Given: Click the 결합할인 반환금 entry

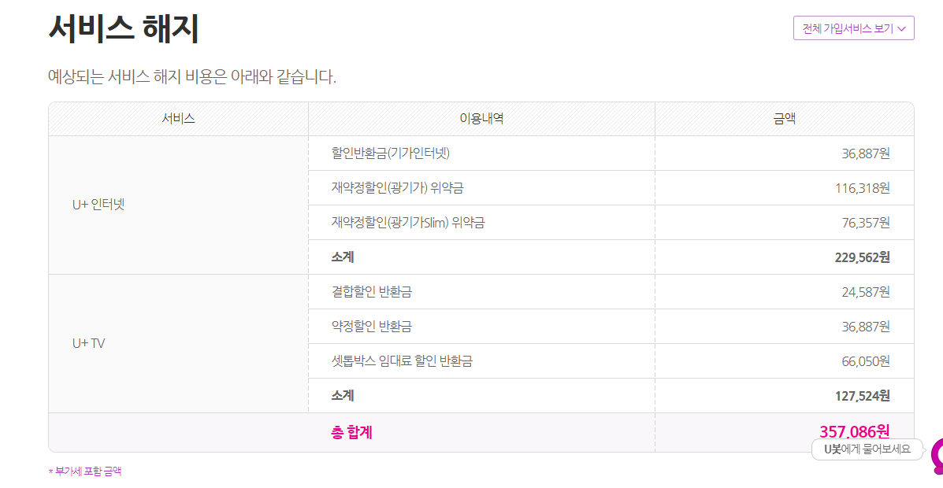Looking at the screenshot, I should pyautogui.click(x=372, y=292).
